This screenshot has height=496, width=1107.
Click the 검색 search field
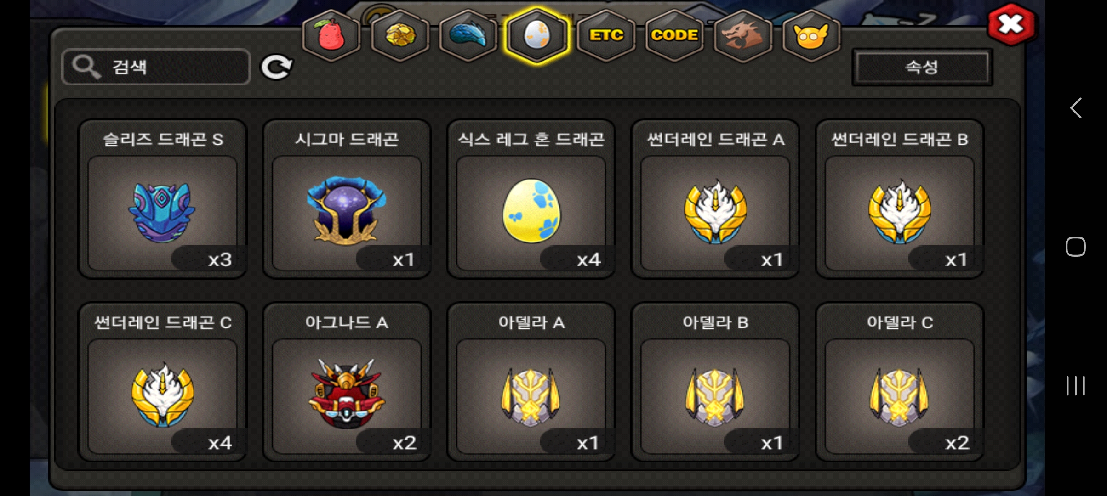pyautogui.click(x=156, y=67)
